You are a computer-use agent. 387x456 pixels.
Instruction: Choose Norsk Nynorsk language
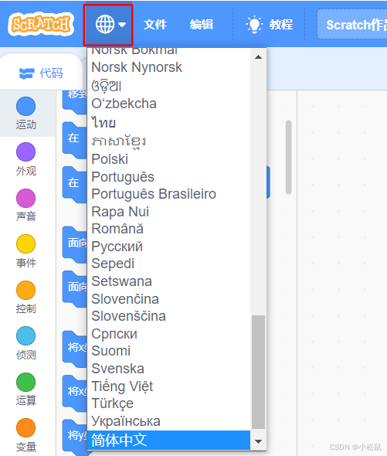coord(168,67)
